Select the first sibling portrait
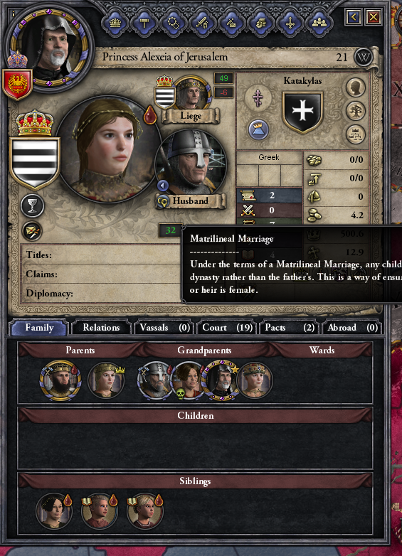The image size is (402, 556). (x=54, y=511)
